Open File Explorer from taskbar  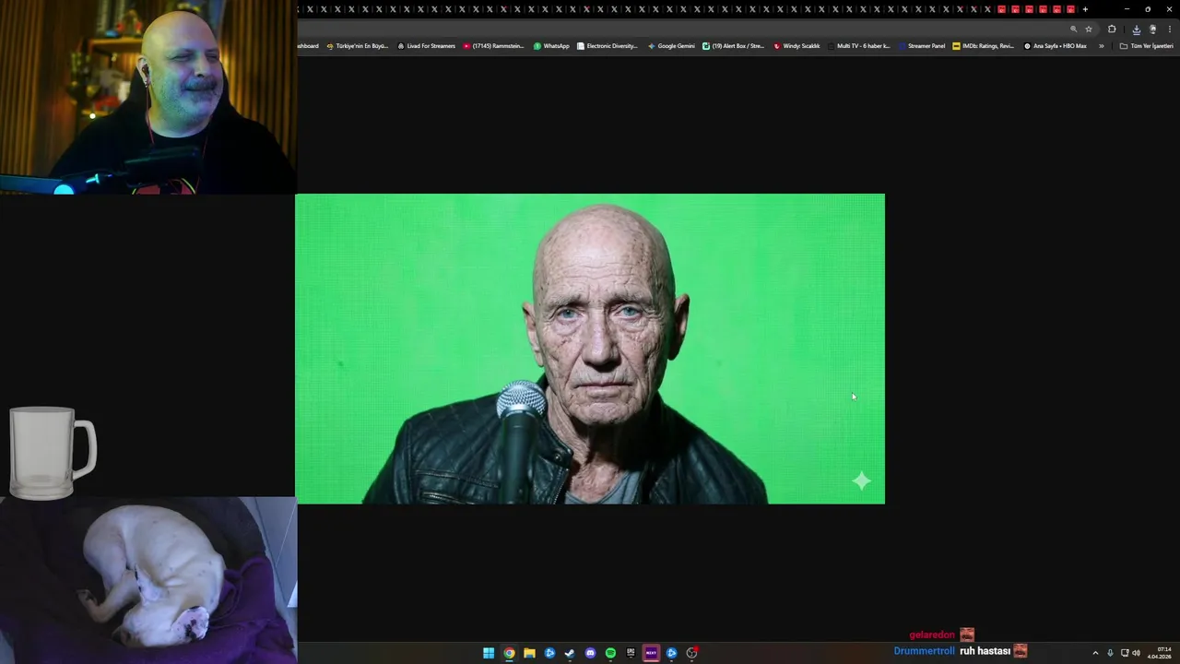click(x=529, y=653)
